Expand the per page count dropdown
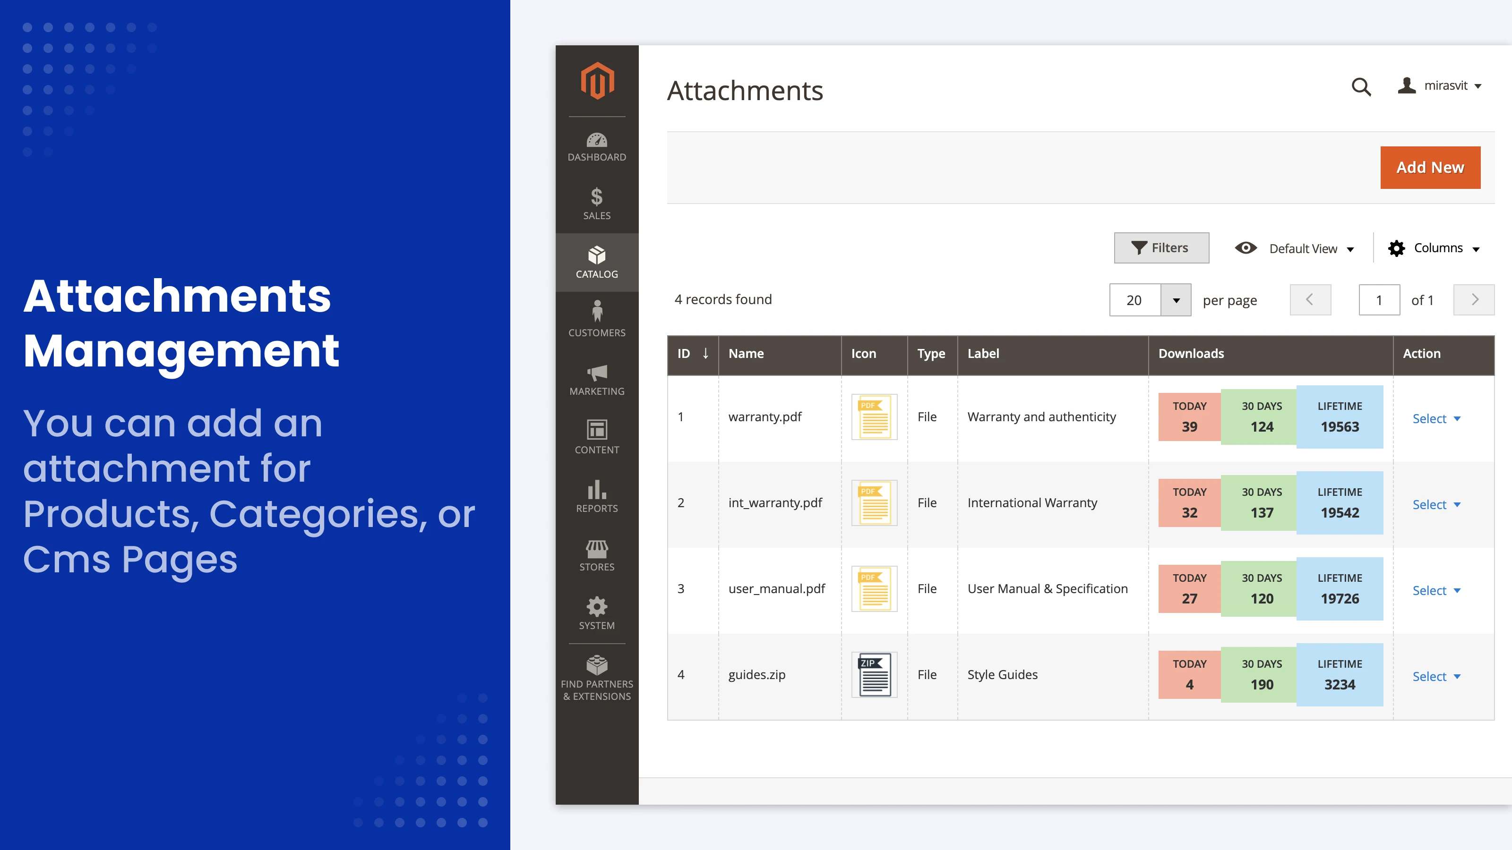The height and width of the screenshot is (850, 1512). point(1176,300)
